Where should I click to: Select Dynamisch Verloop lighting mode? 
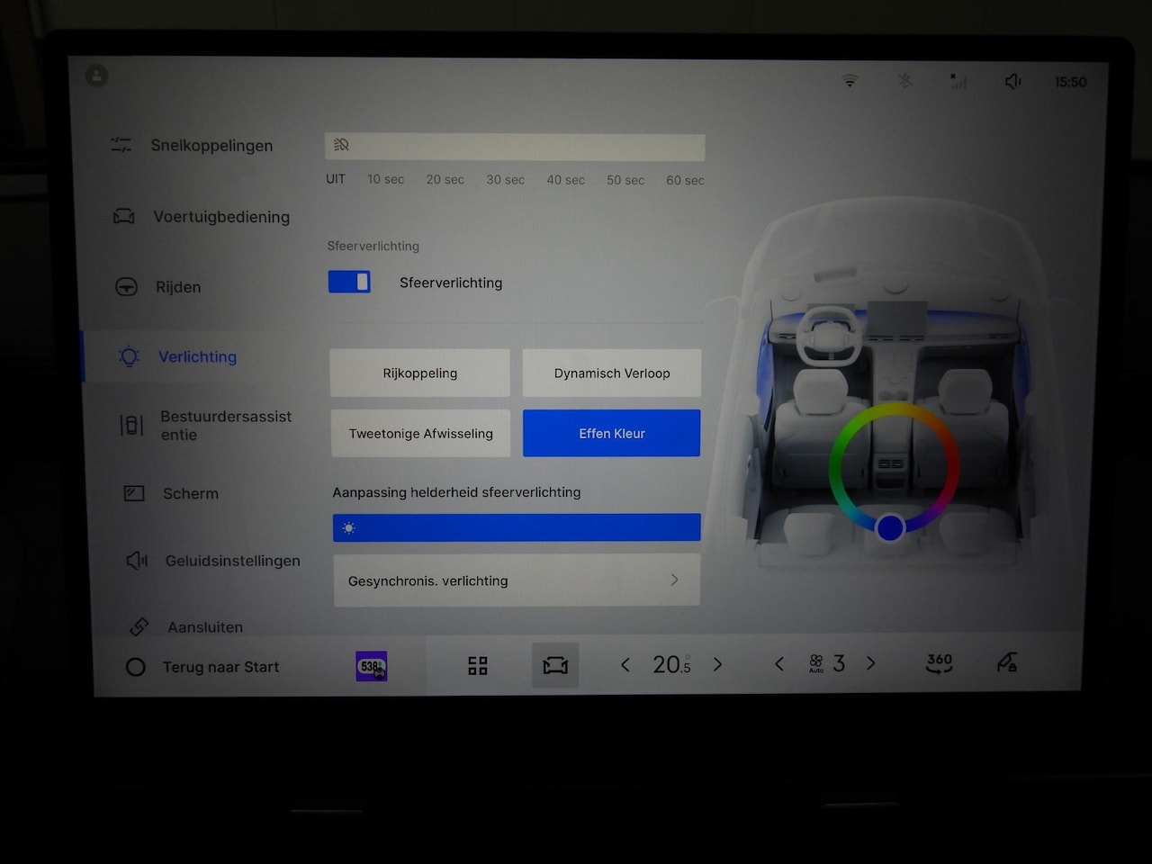[x=612, y=373]
